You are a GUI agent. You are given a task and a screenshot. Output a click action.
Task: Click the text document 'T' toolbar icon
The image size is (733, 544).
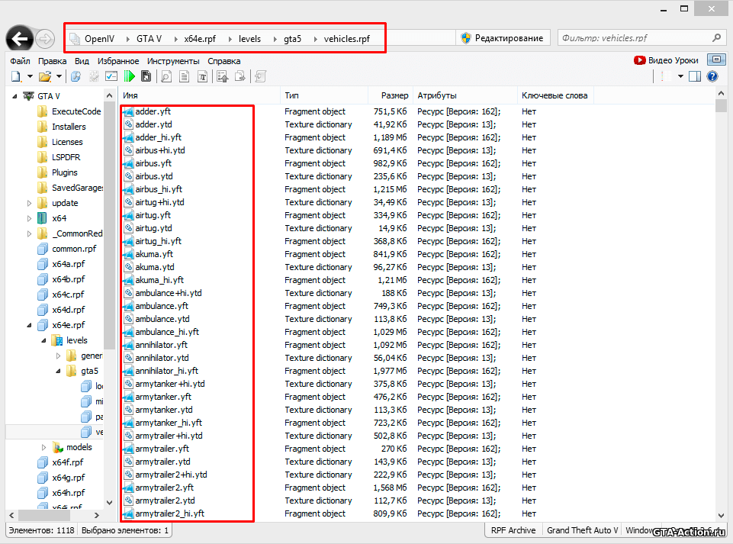(x=202, y=76)
